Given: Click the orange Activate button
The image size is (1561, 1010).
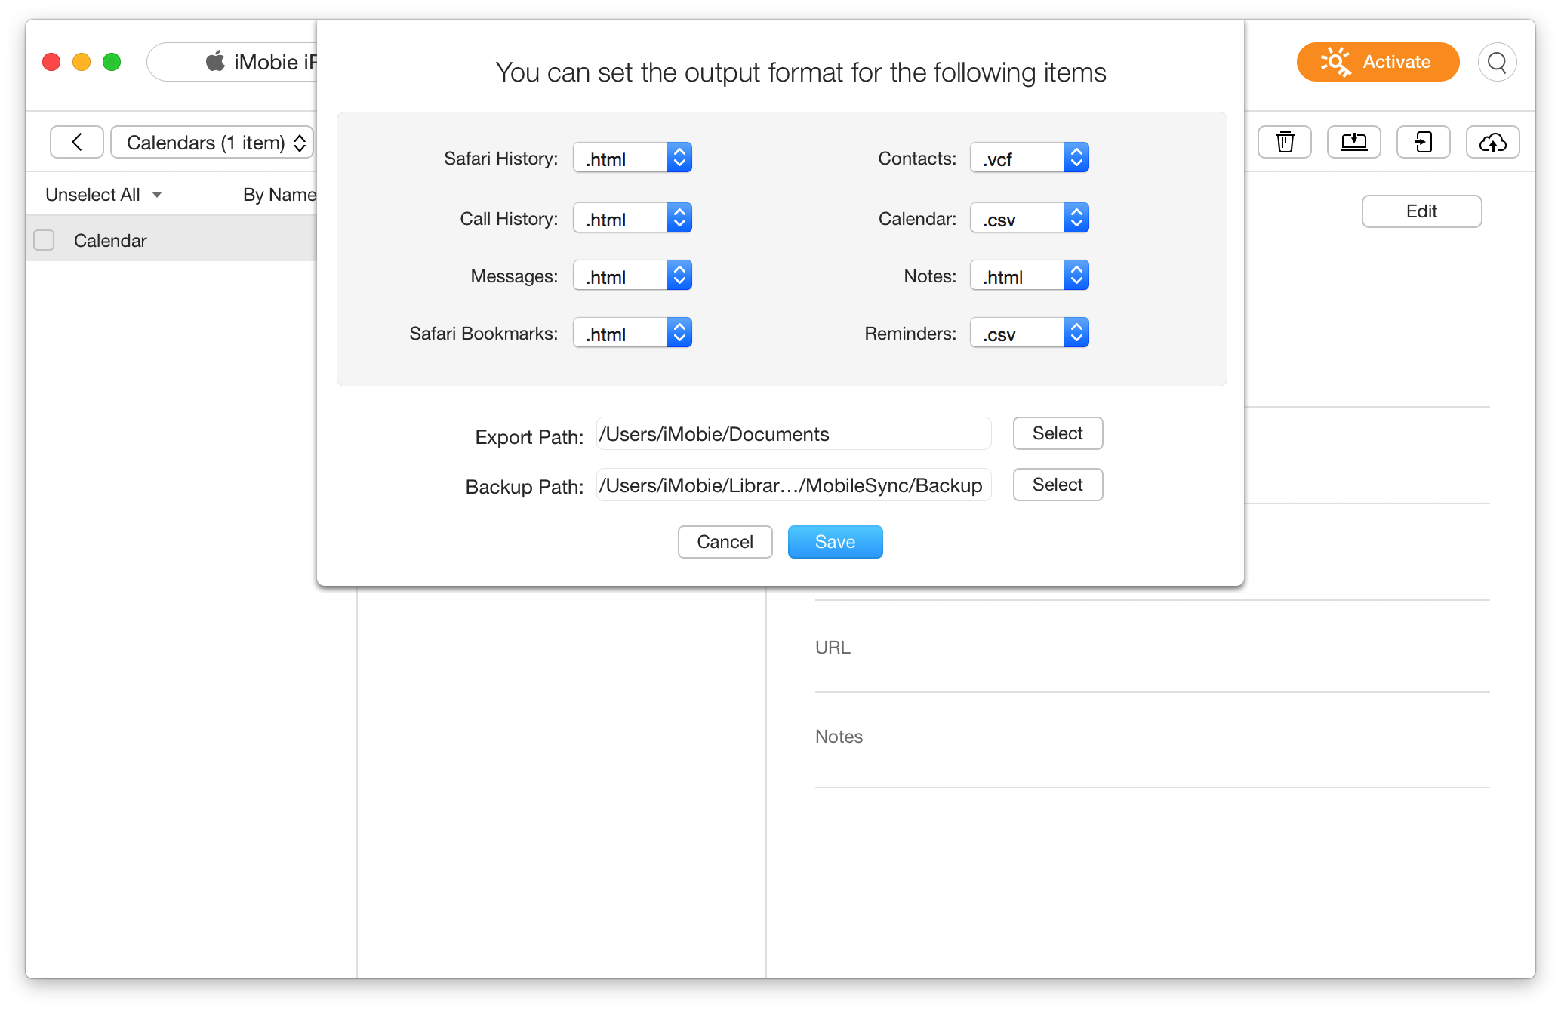Looking at the screenshot, I should (x=1378, y=62).
